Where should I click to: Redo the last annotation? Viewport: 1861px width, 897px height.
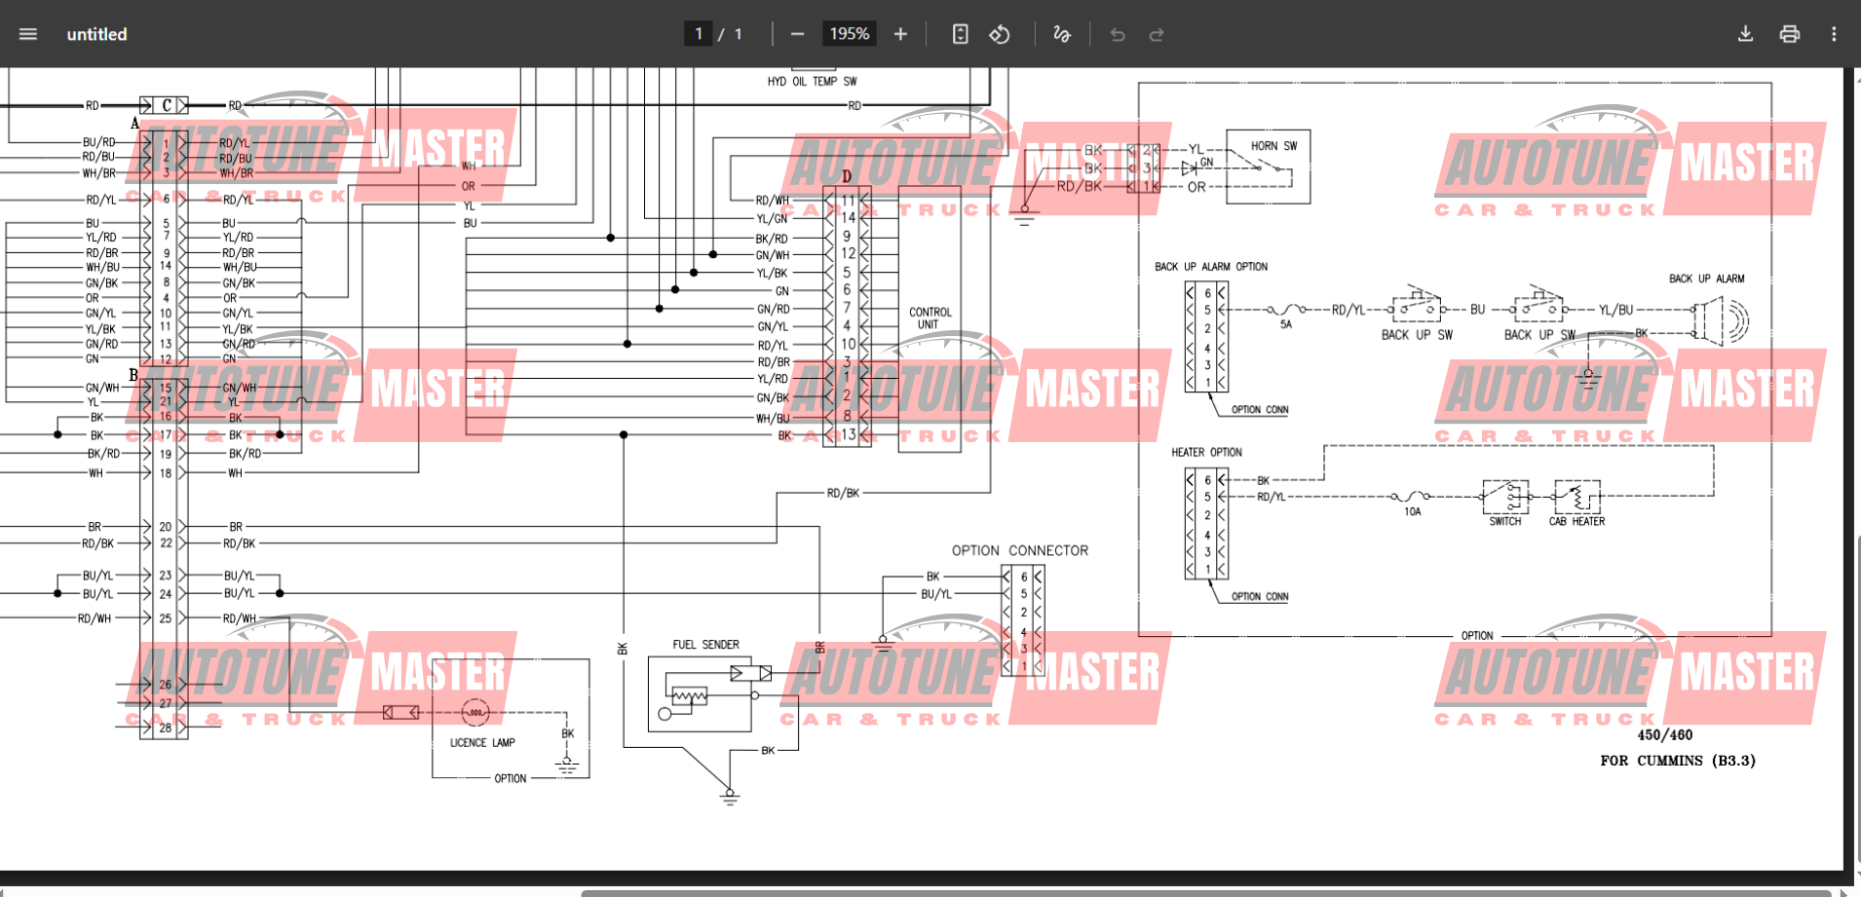tap(1157, 33)
